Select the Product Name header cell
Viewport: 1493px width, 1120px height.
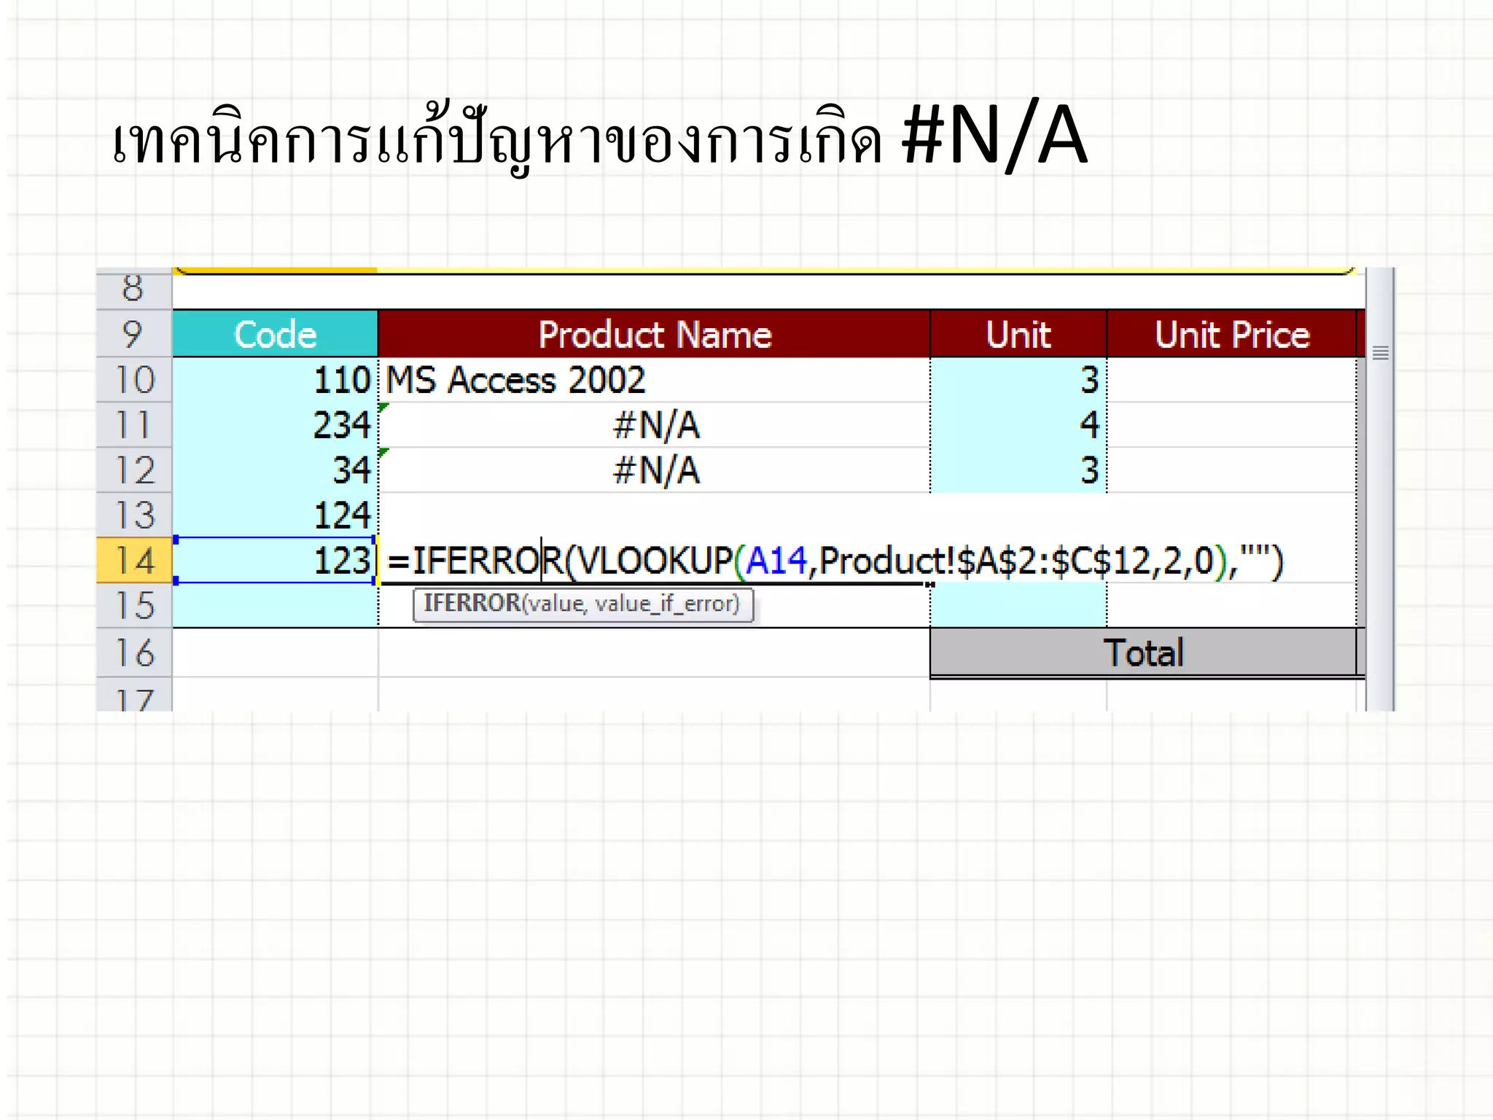654,334
